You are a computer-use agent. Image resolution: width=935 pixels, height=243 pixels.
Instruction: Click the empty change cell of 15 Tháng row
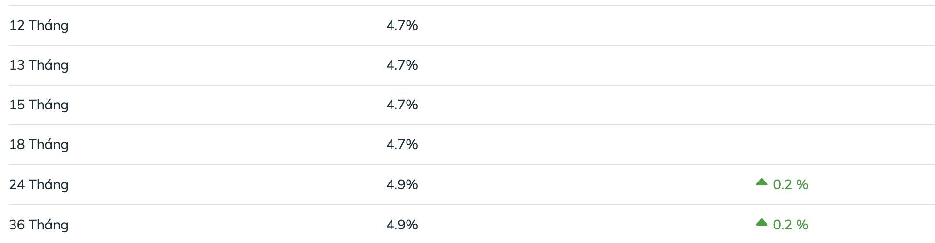coord(782,105)
